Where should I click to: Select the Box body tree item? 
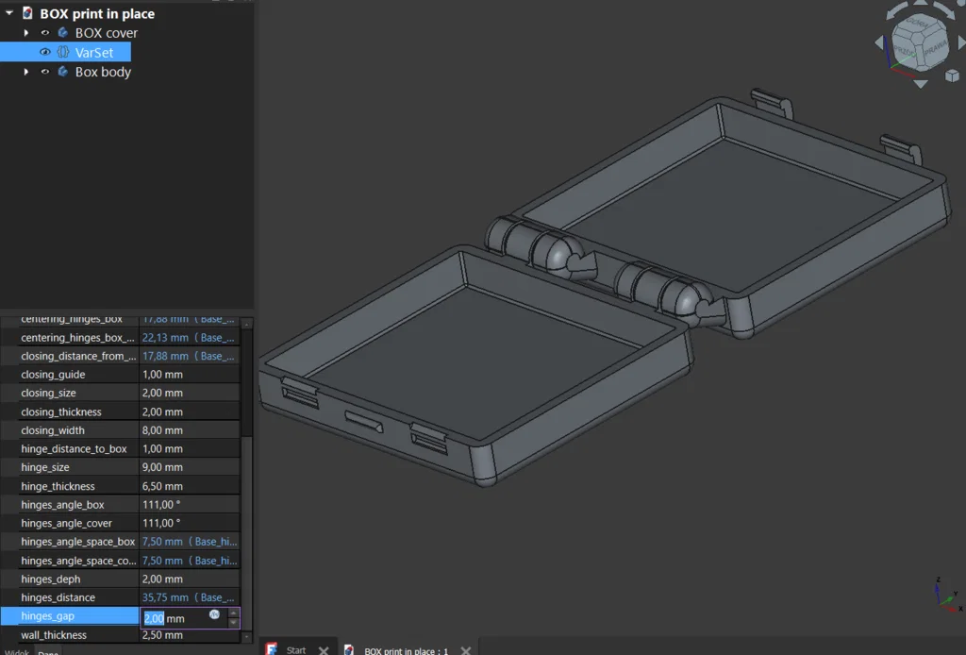tap(103, 72)
